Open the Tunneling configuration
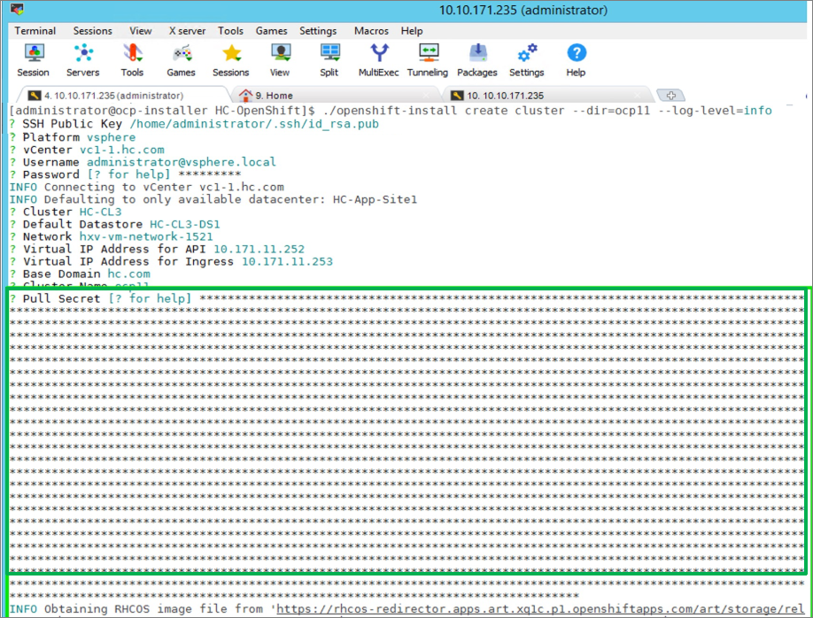This screenshot has height=618, width=813. (428, 58)
